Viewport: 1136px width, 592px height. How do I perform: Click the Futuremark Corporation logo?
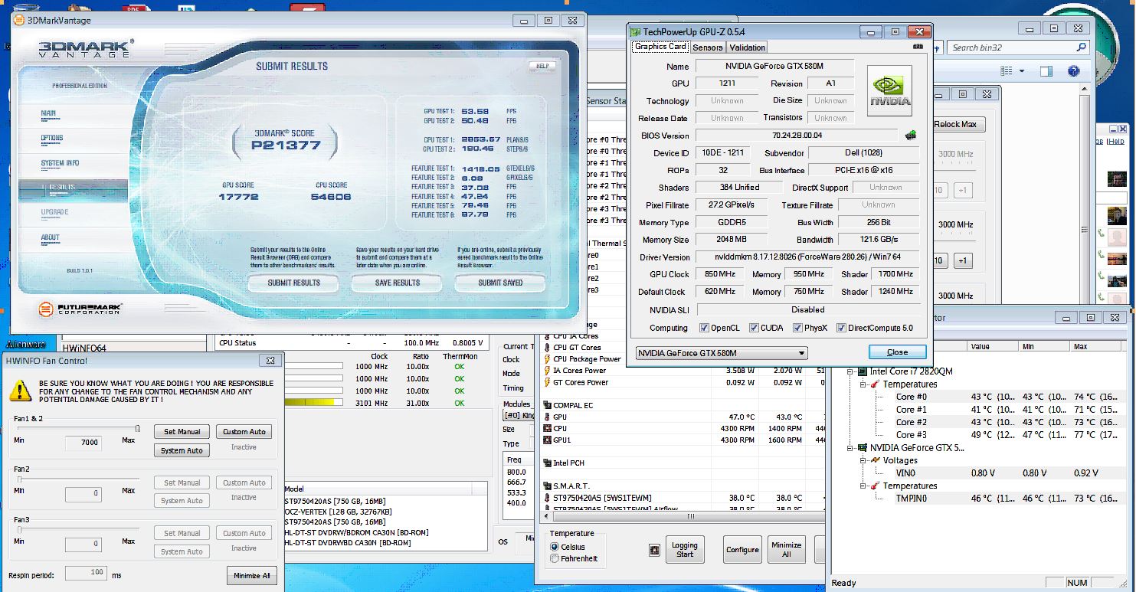(x=80, y=309)
